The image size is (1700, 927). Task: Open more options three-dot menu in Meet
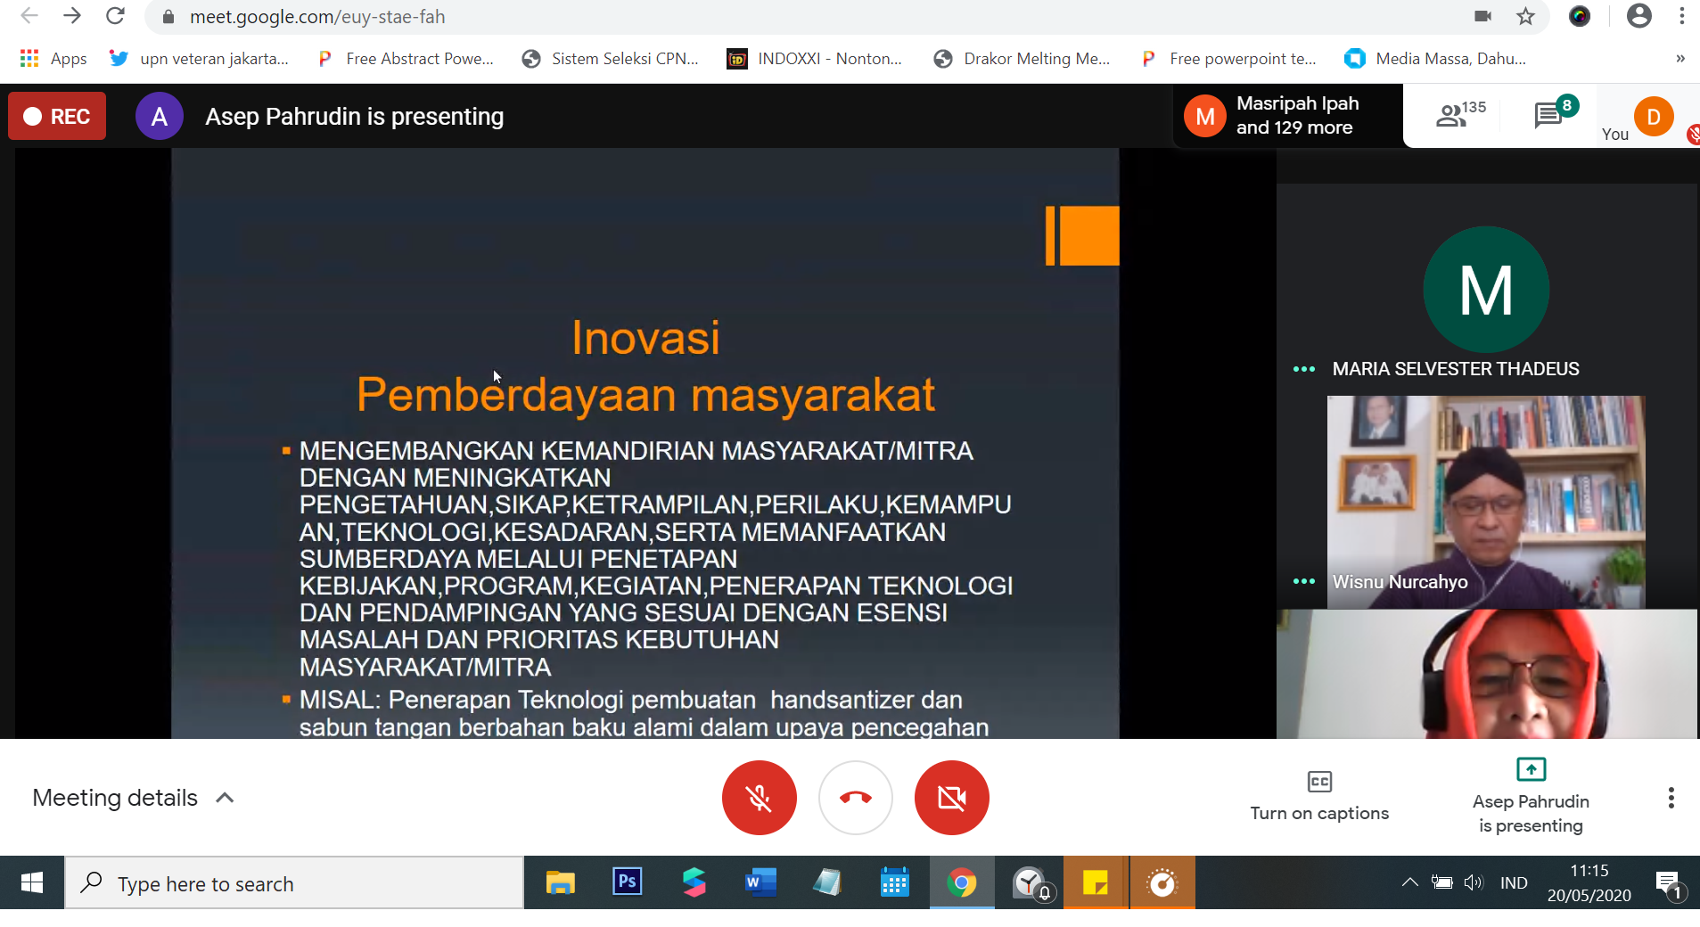pyautogui.click(x=1671, y=798)
